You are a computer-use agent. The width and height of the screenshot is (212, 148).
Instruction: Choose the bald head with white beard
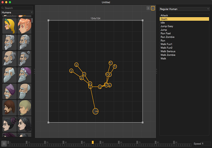click(24, 91)
